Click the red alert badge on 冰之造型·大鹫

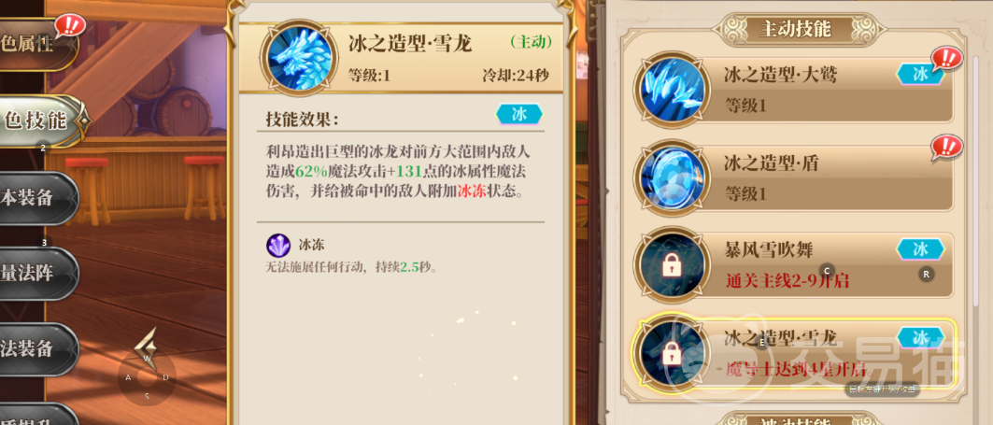(947, 60)
